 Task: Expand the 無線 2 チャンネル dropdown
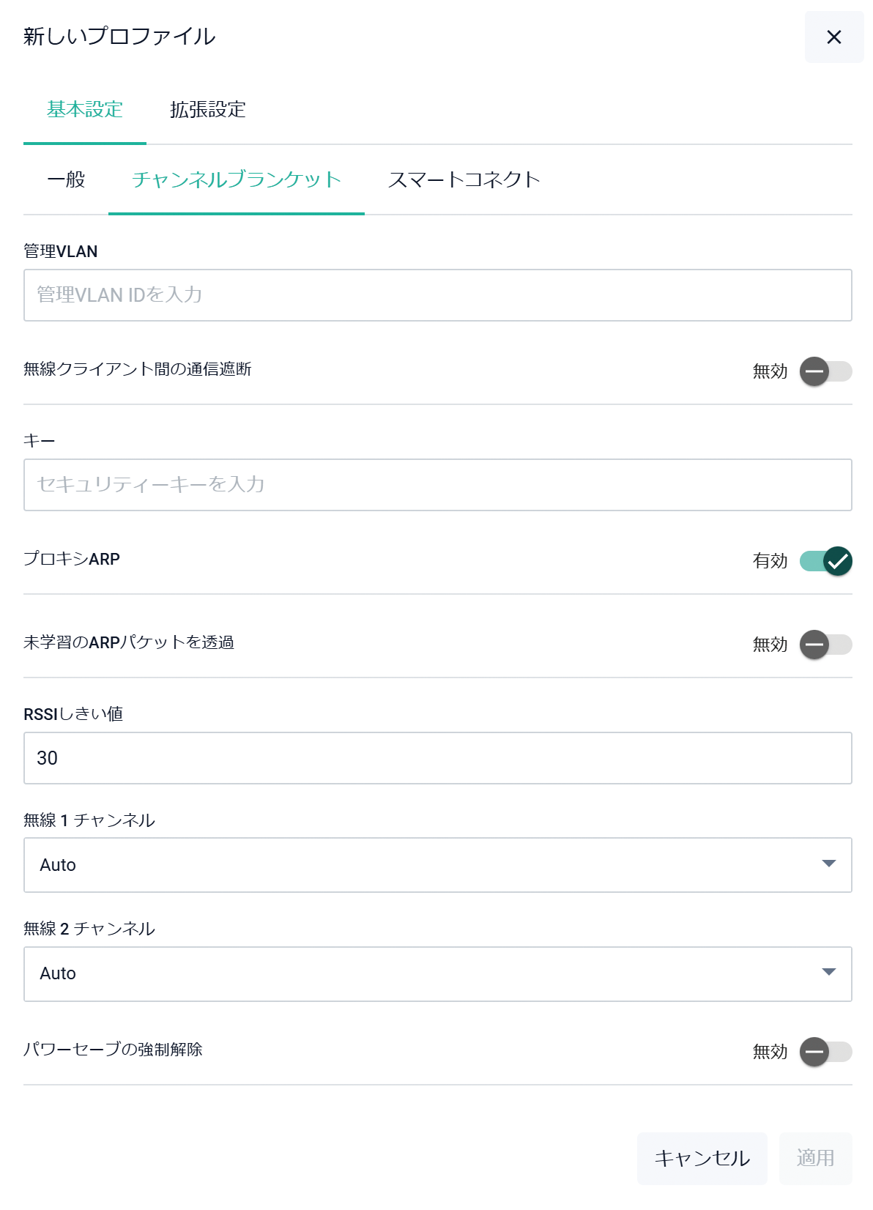[437, 973]
